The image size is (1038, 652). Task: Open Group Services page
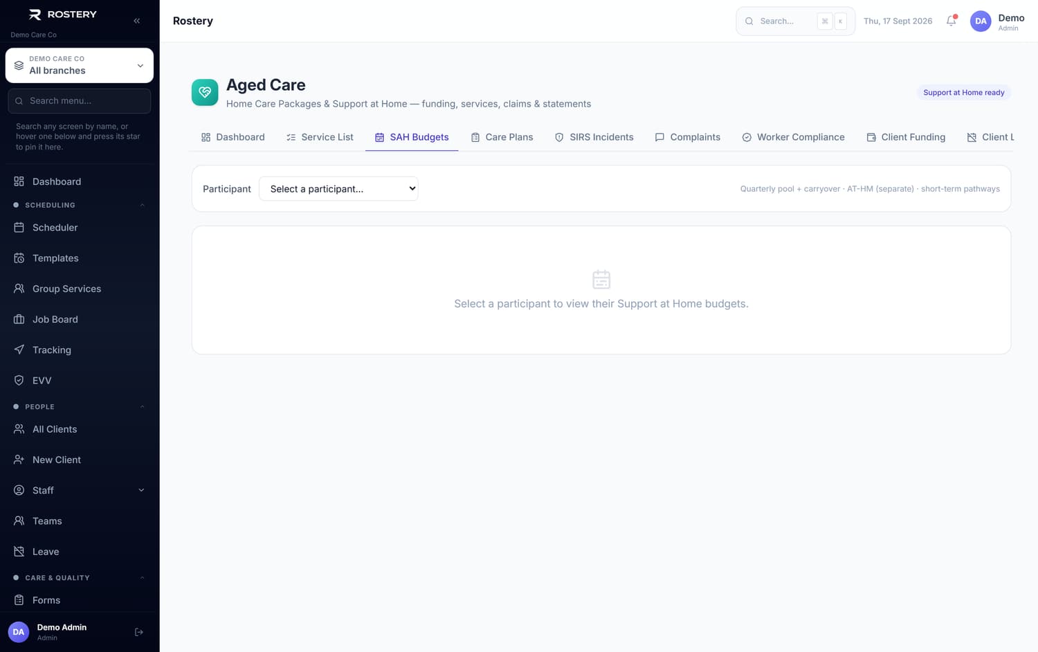click(x=80, y=289)
